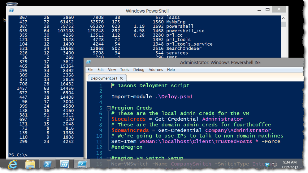Open the File menu in ISE
308x173 pixels.
[x=90, y=70]
